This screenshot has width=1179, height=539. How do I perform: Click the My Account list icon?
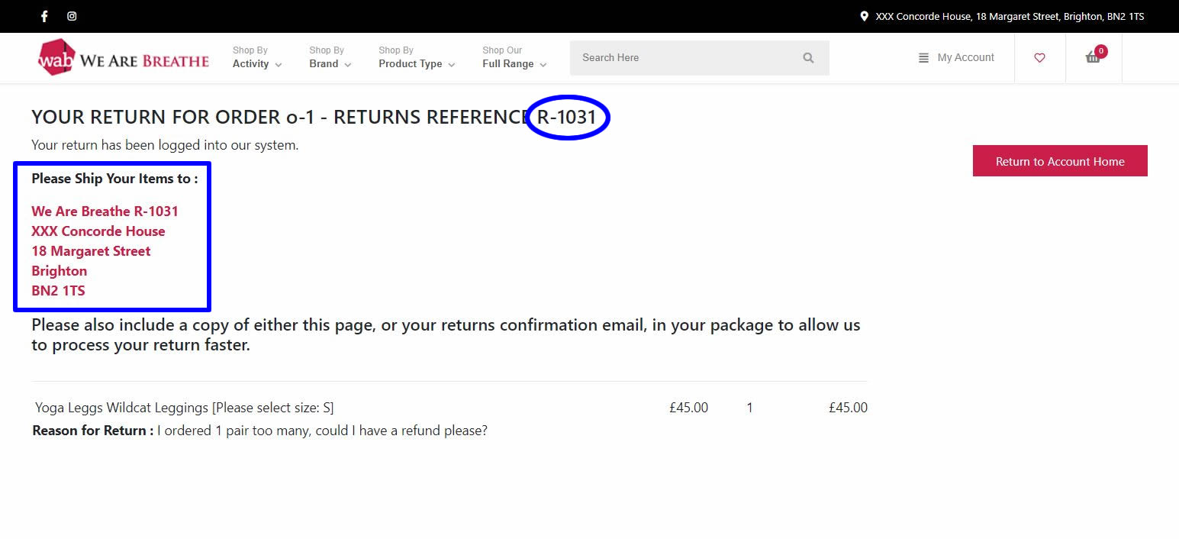(x=923, y=58)
